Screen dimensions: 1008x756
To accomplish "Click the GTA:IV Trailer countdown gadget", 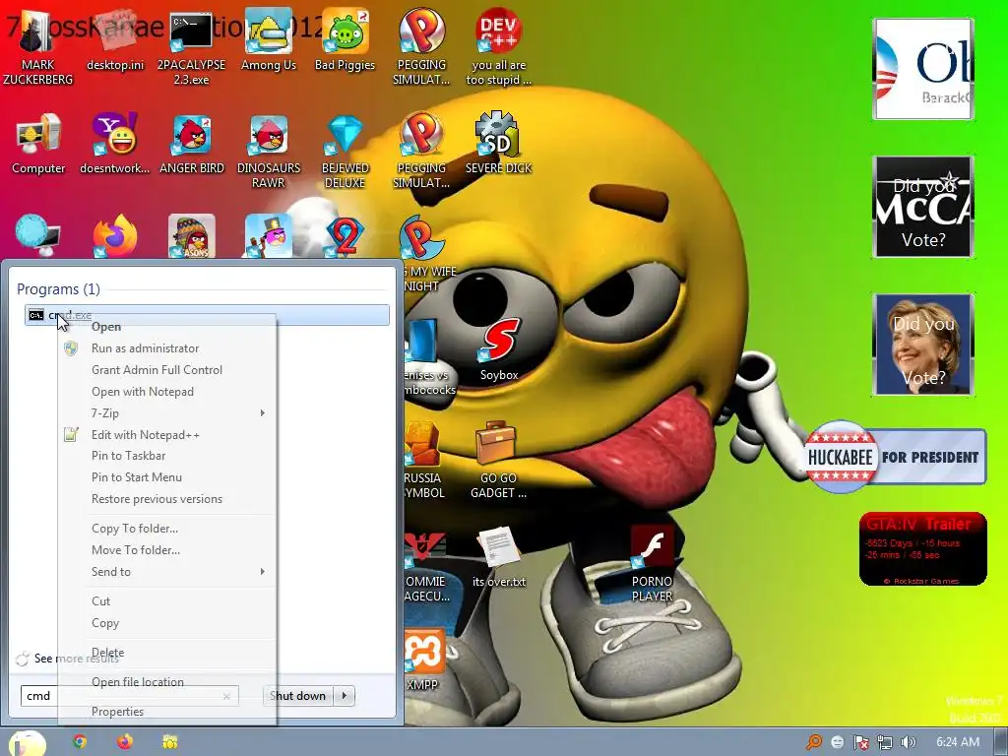I will click(x=923, y=549).
